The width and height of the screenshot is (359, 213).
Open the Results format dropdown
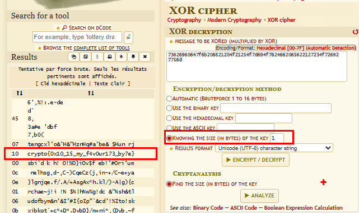(x=274, y=148)
